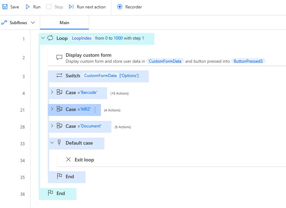Screen dimensions: 286x208
Task: Click the Exit loop X icon
Action: click(x=68, y=160)
